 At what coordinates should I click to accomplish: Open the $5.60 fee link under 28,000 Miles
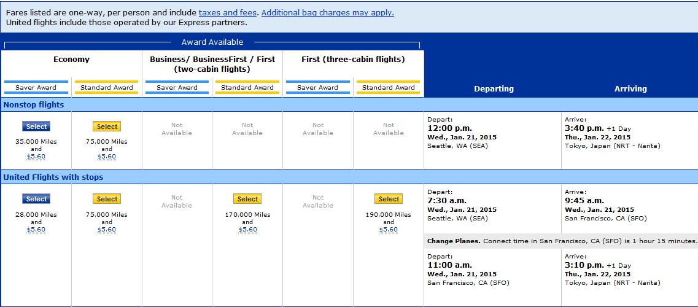pyautogui.click(x=36, y=230)
